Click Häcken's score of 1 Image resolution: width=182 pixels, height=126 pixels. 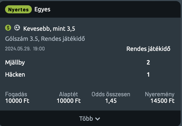pos(148,75)
